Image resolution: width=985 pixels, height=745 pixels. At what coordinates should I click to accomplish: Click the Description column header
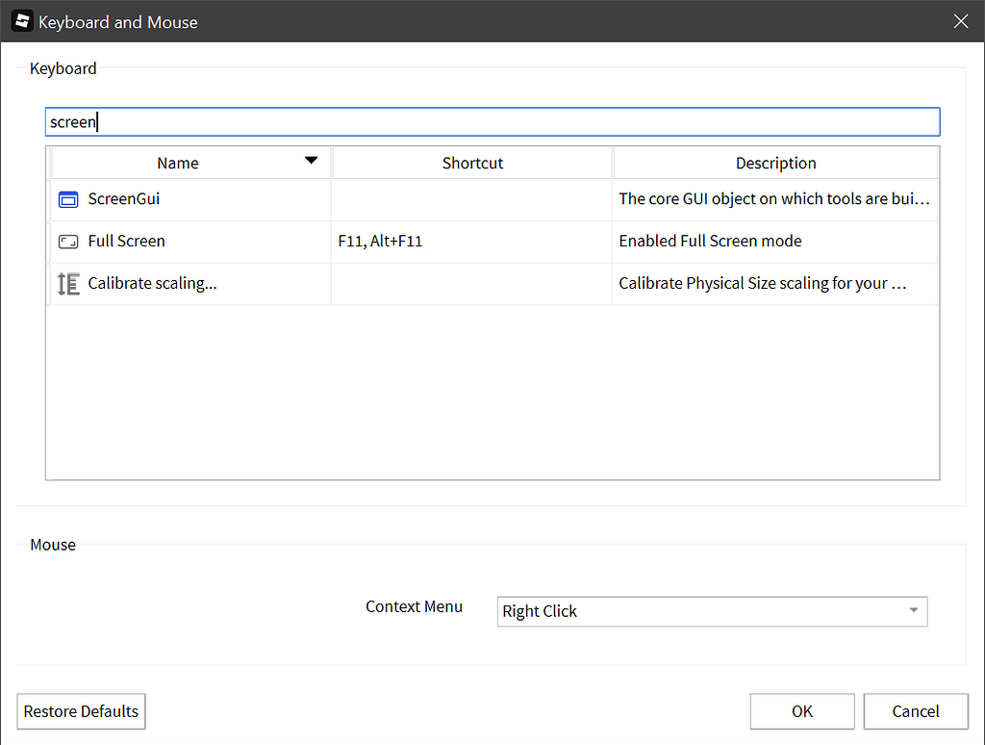click(x=775, y=162)
